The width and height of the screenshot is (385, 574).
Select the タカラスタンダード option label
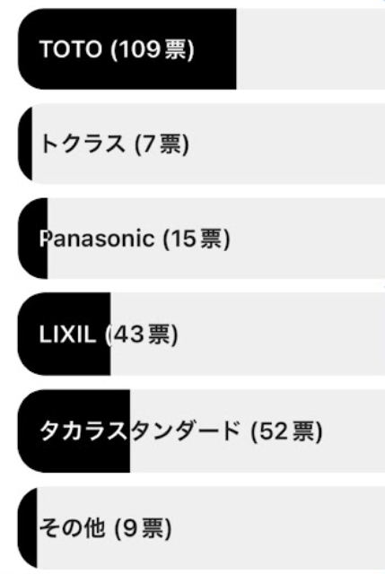180,430
